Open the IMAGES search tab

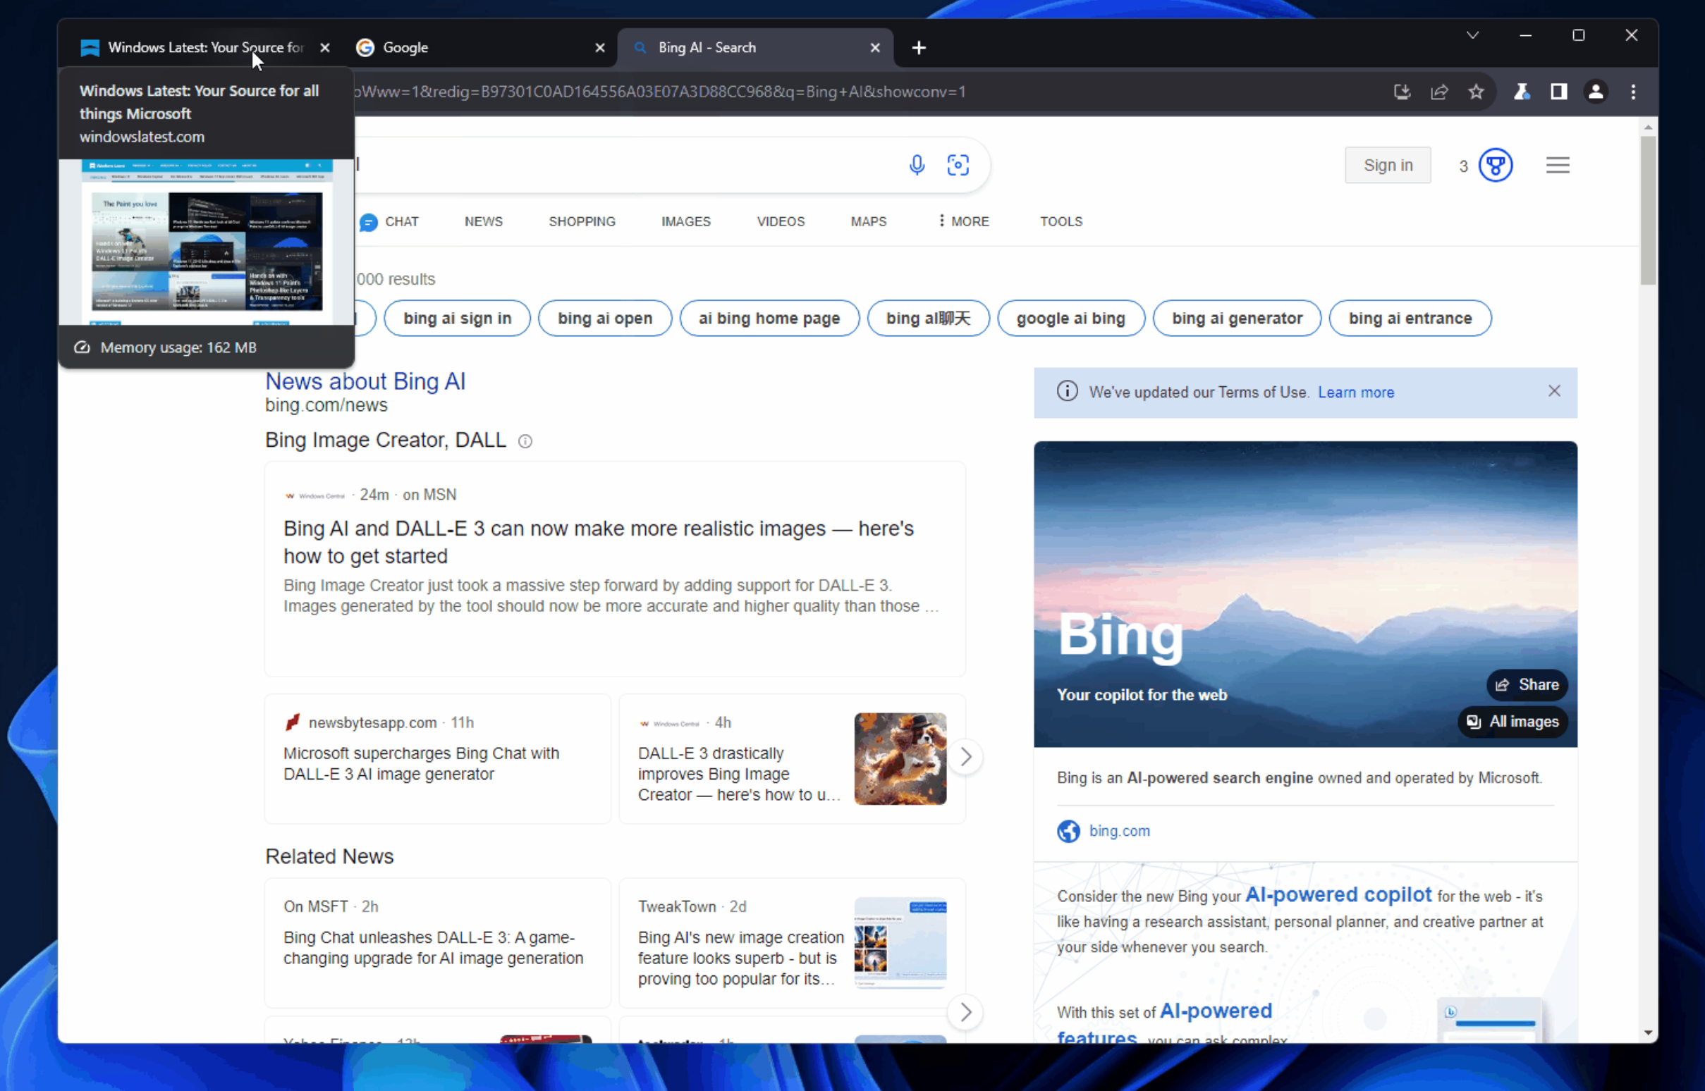pyautogui.click(x=685, y=222)
